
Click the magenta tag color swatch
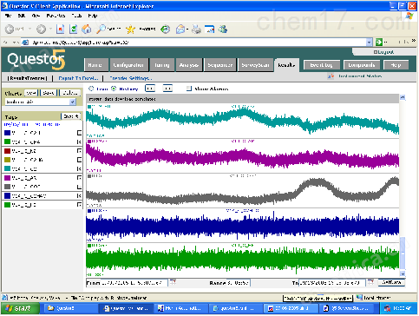pos(7,178)
